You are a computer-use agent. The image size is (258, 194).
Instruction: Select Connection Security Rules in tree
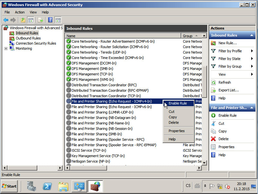pos(36,43)
